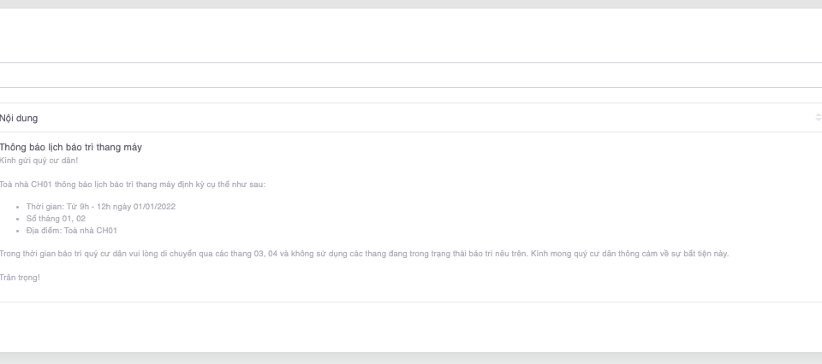Click the words 'sự bất tiện này' at paragraph end
The height and width of the screenshot is (364, 822).
pos(701,254)
